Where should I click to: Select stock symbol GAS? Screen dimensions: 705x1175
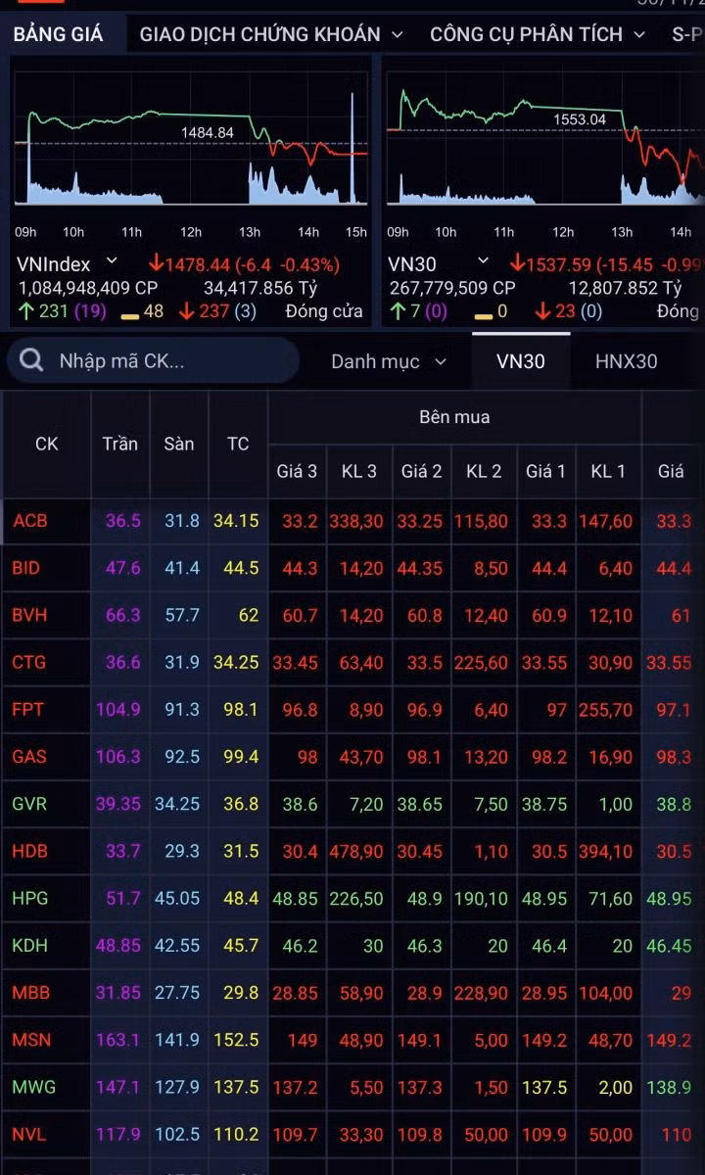pos(29,757)
